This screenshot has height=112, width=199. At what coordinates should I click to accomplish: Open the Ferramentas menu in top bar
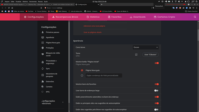33,1
